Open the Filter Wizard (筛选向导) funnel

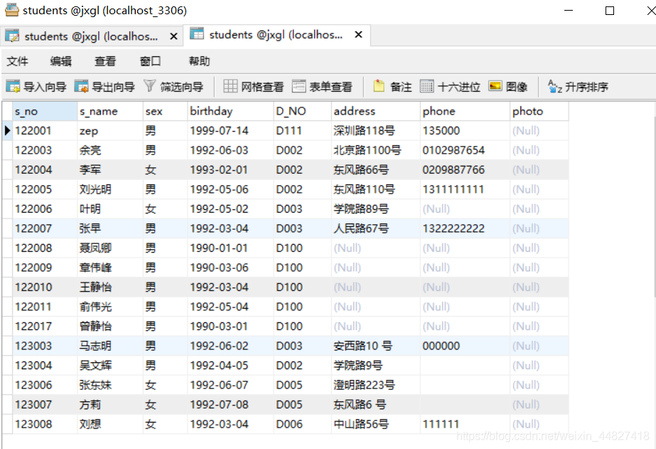(173, 87)
